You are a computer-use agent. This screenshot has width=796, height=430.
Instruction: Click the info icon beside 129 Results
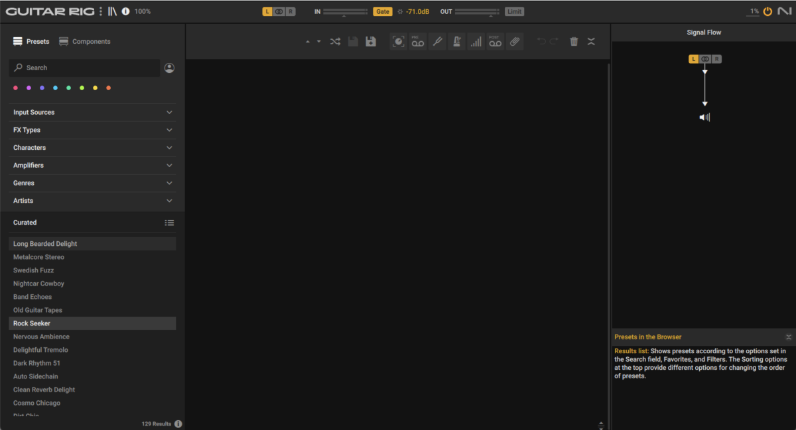178,423
